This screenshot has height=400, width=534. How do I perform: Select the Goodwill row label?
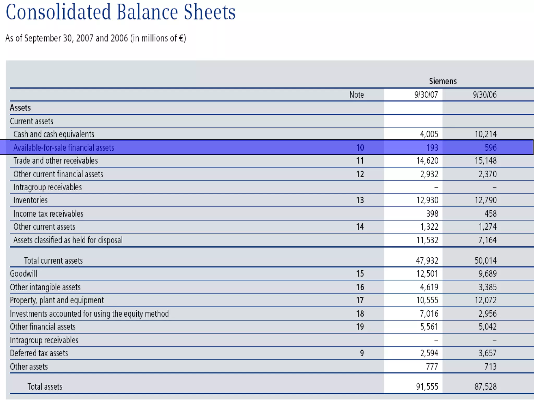point(24,274)
